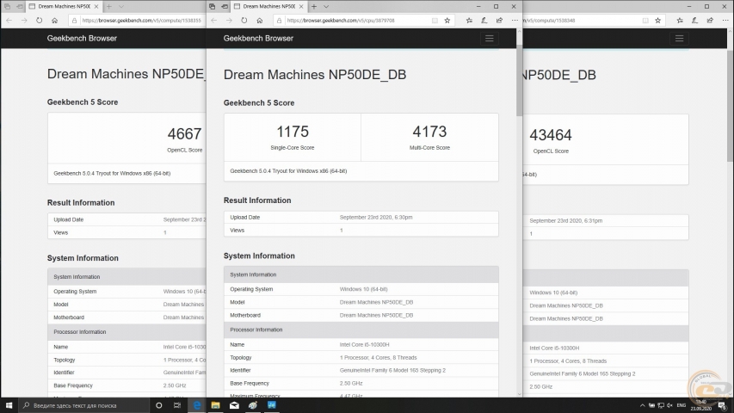Share this page from middle Edge window
The image size is (734, 413).
coord(499,21)
